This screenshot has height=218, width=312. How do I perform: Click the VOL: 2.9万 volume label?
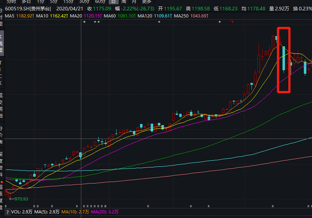click(22, 212)
